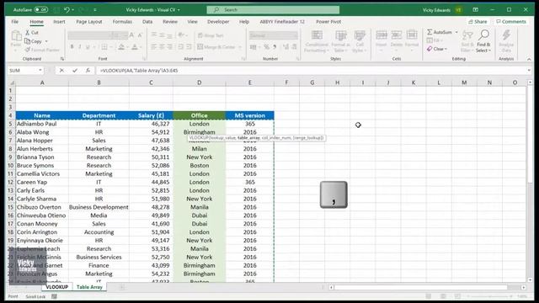
Task: Toggle the AutoSave switch
Action: click(41, 9)
